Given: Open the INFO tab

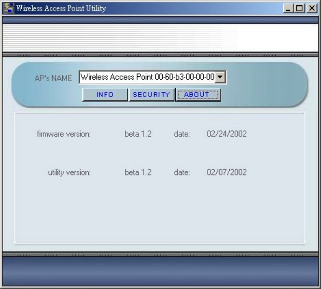Looking at the screenshot, I should click(105, 95).
